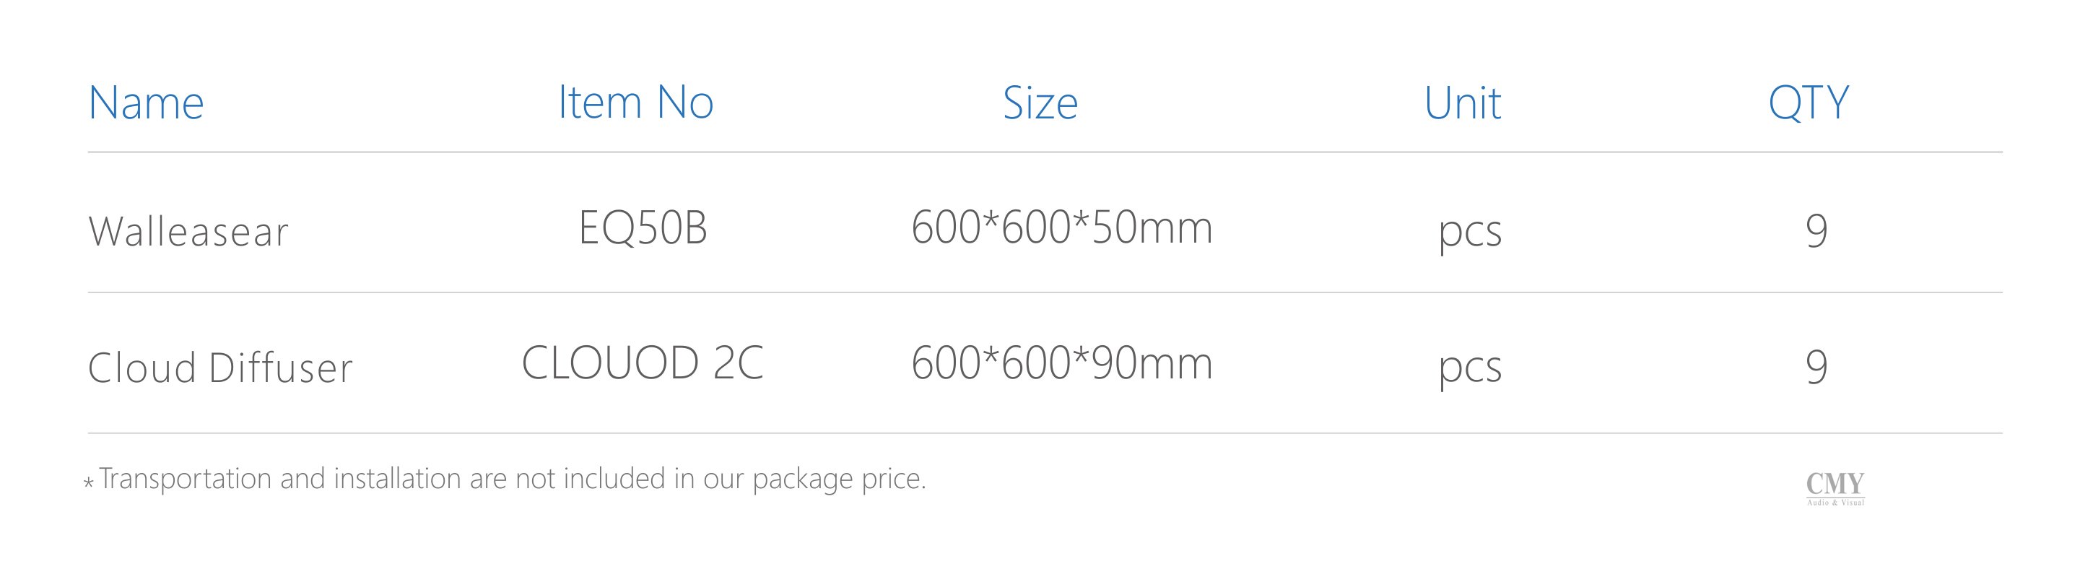
Task: Select the Cloud Diffuser product name
Action: pos(220,368)
